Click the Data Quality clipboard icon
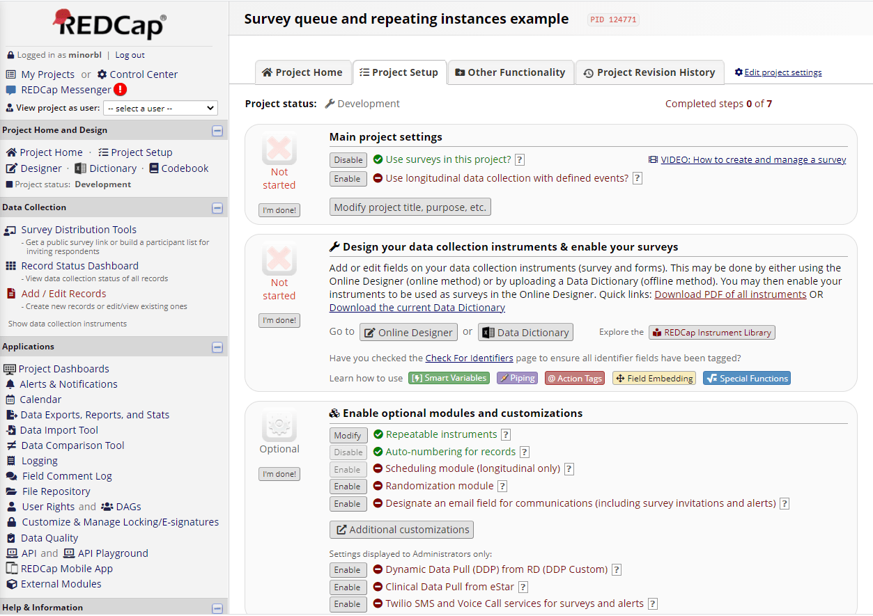Image resolution: width=873 pixels, height=616 pixels. tap(10, 538)
